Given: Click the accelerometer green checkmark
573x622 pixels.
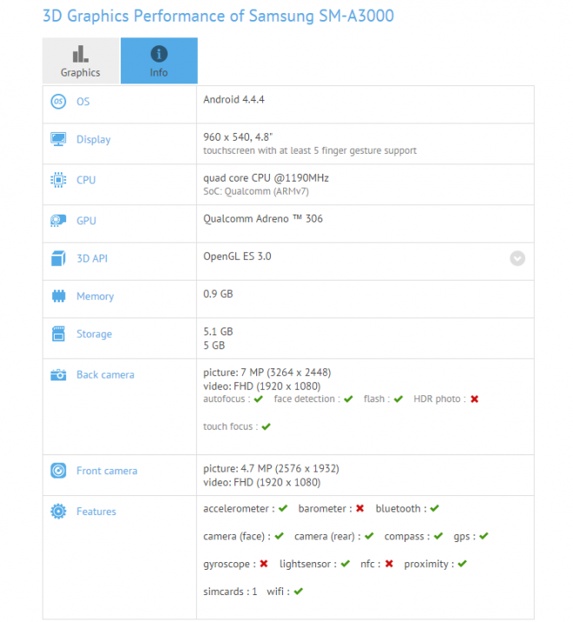Looking at the screenshot, I should click(x=283, y=508).
